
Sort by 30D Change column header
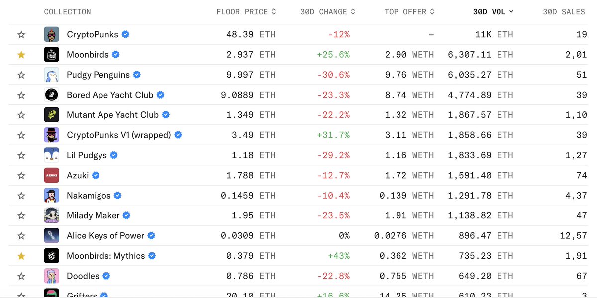[x=328, y=11]
